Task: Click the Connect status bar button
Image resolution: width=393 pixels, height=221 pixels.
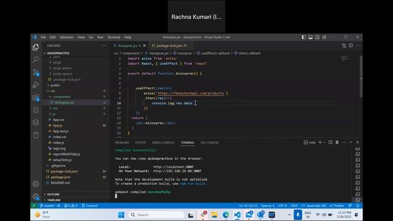Action: [90, 206]
